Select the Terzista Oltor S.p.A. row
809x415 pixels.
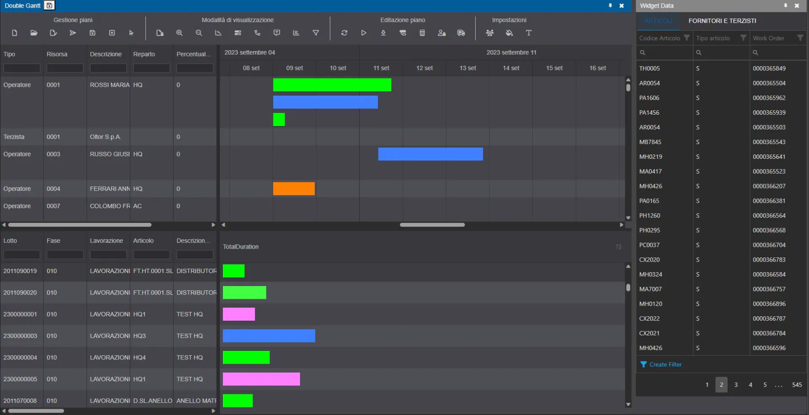click(x=108, y=137)
